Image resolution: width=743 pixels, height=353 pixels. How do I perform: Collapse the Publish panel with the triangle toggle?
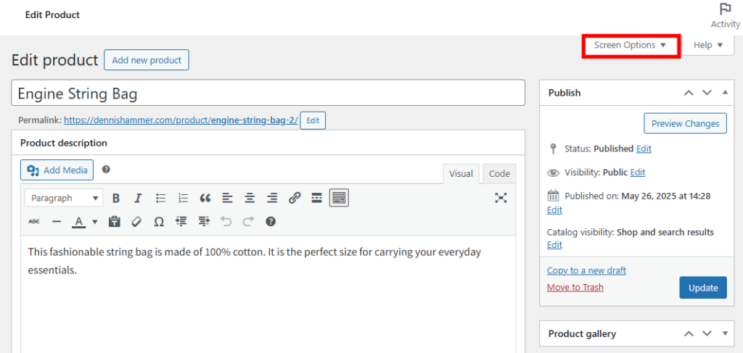[x=726, y=93]
